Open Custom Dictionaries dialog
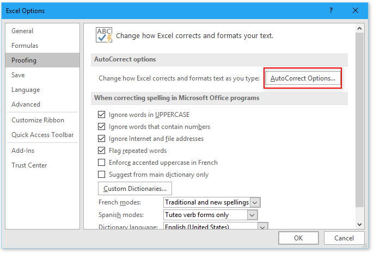Image resolution: width=374 pixels, height=254 pixels. click(x=135, y=189)
